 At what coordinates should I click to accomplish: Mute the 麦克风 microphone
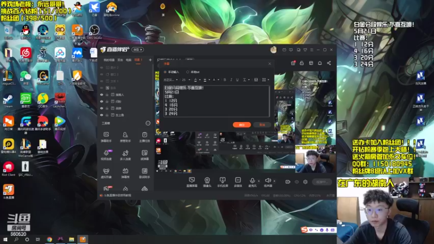tap(252, 182)
